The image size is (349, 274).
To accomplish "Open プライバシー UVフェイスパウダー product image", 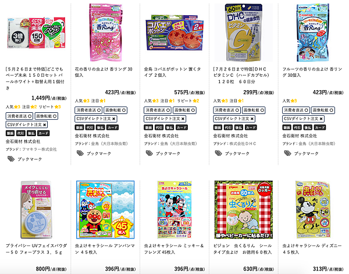I will point(36,209).
